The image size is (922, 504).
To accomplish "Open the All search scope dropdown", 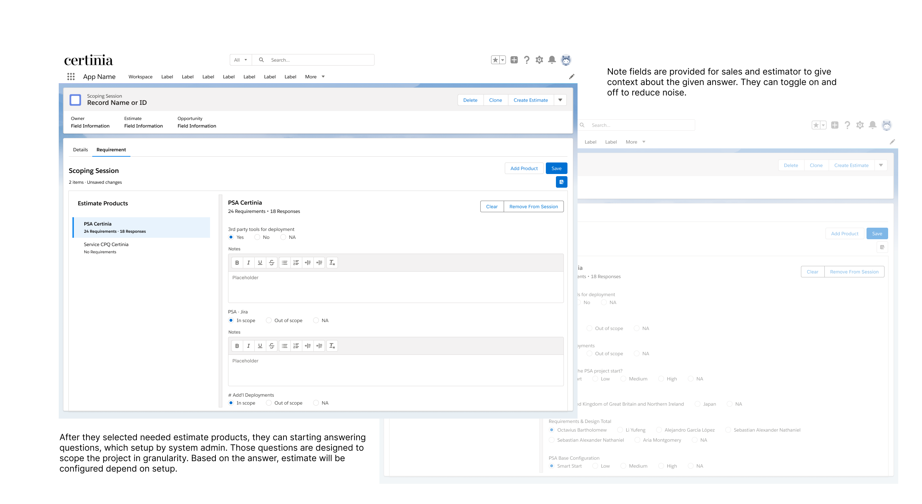I will (x=241, y=60).
